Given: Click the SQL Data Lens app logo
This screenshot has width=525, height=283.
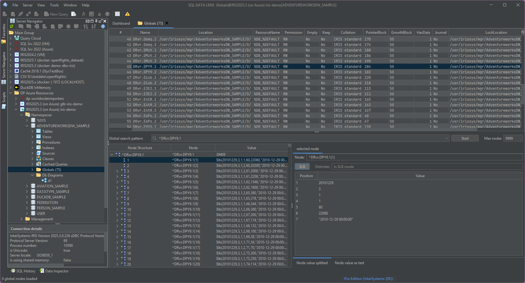Looking at the screenshot, I should [5, 5].
